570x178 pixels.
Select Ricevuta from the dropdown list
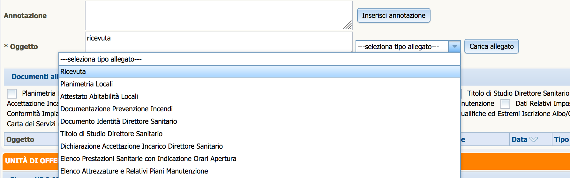coord(259,71)
